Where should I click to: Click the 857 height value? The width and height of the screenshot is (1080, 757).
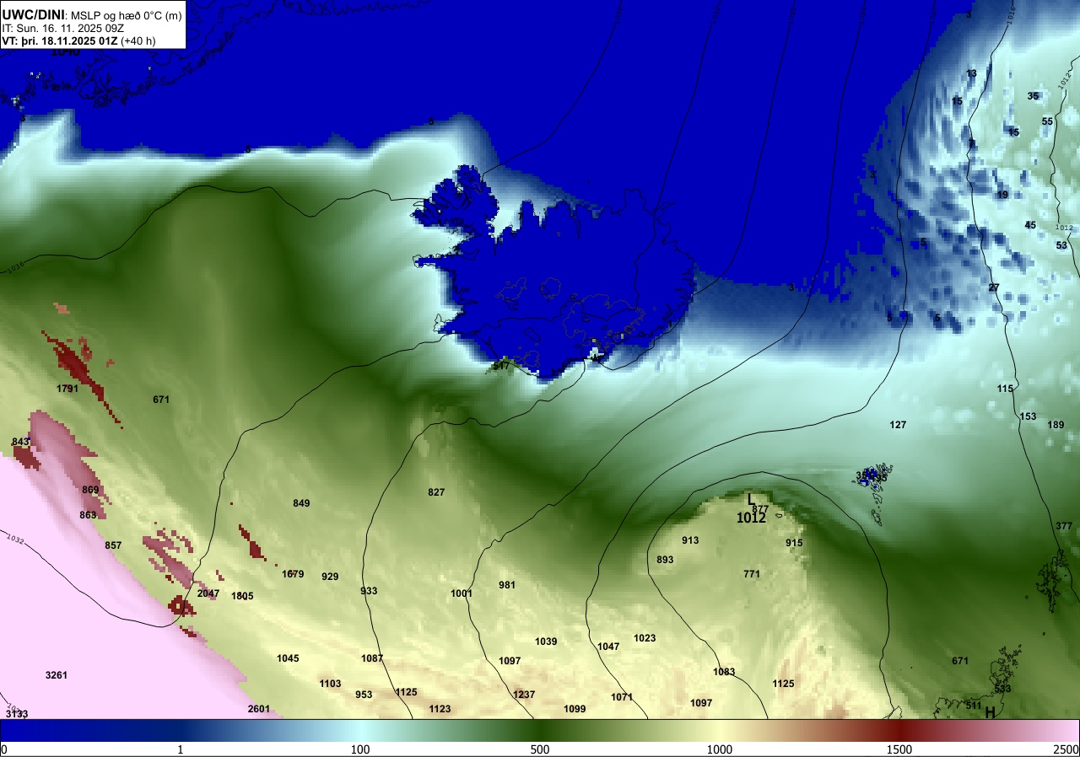[x=113, y=545]
